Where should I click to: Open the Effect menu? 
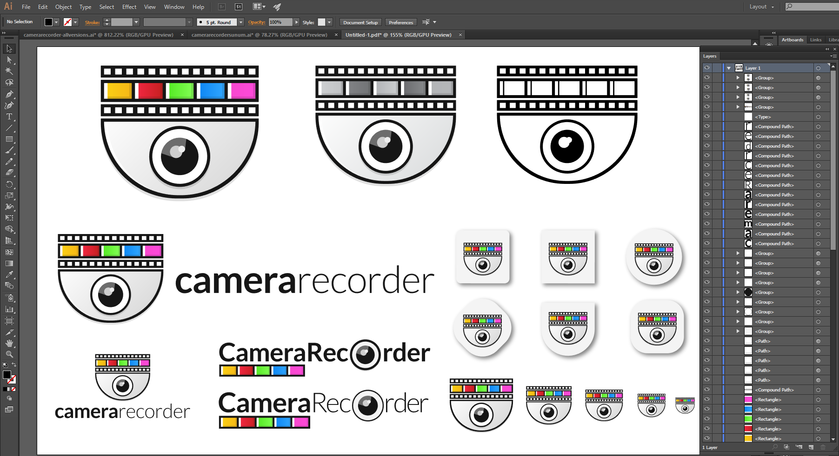pos(129,7)
